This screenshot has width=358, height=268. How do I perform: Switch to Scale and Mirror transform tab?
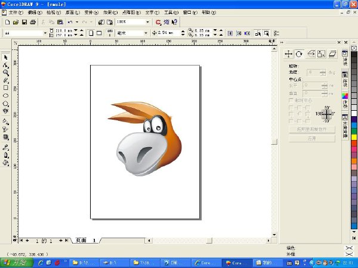(x=310, y=54)
